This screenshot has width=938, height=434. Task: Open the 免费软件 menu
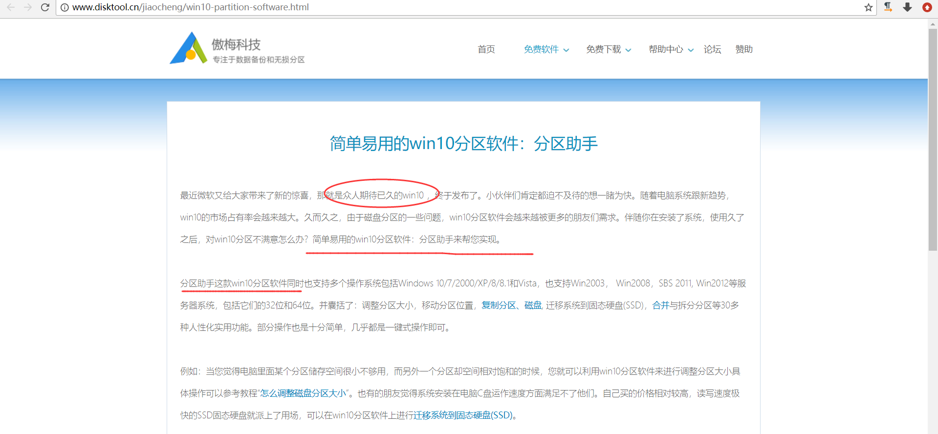click(541, 49)
